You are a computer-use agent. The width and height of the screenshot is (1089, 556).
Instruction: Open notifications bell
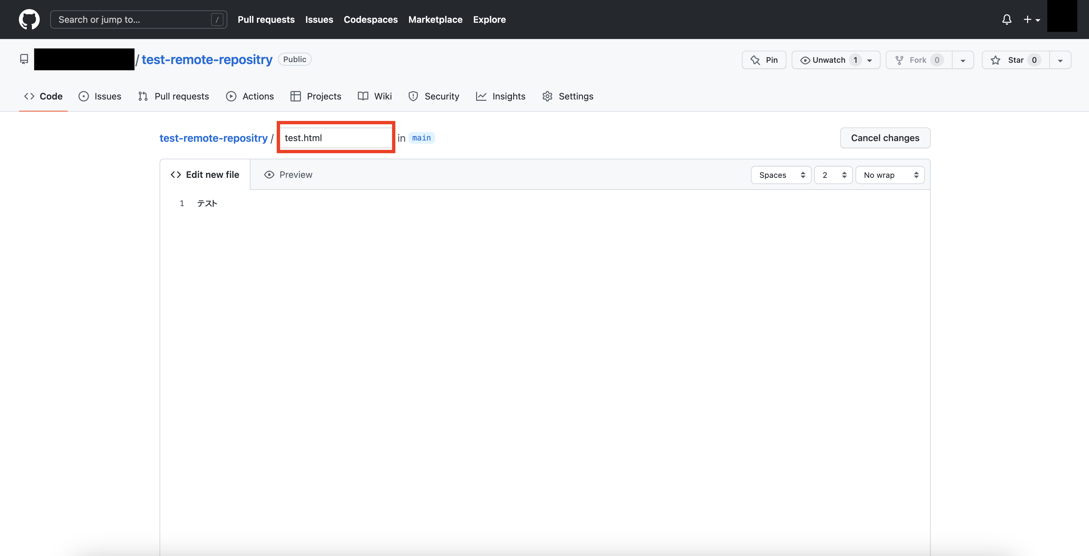pyautogui.click(x=1007, y=20)
